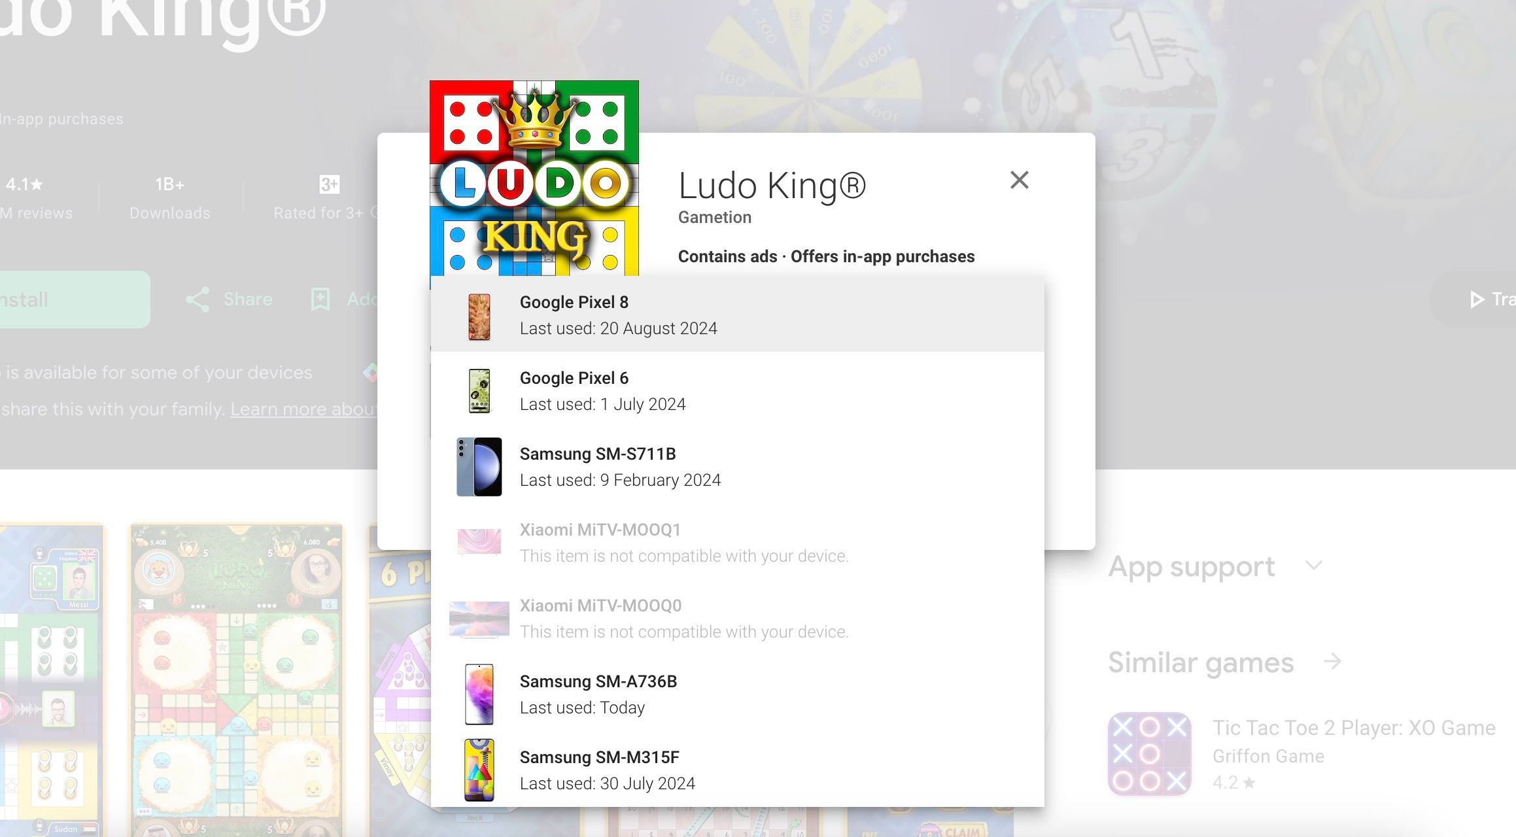
Task: Open the voice chat screenshot thumbnail
Action: (x=52, y=680)
